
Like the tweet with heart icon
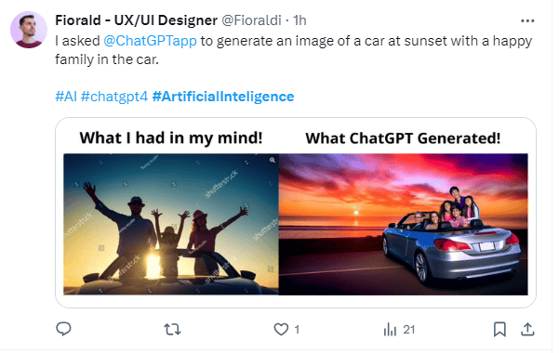tap(281, 330)
